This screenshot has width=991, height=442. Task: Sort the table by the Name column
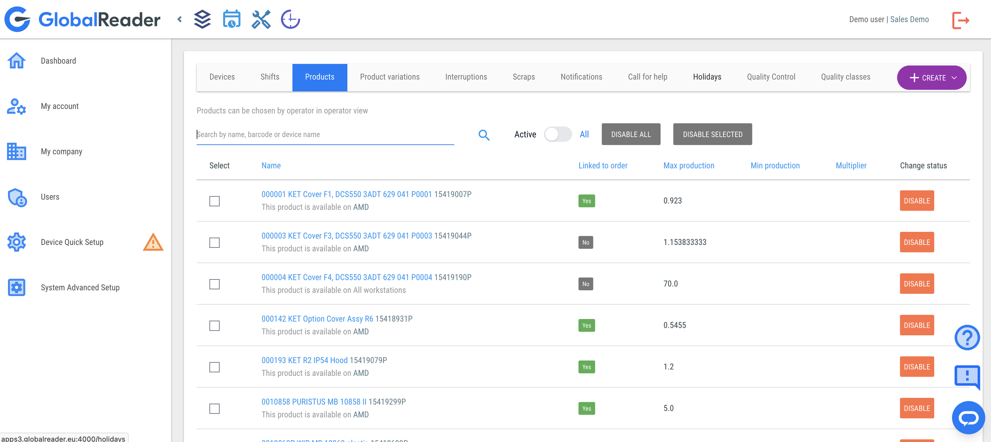pos(271,166)
